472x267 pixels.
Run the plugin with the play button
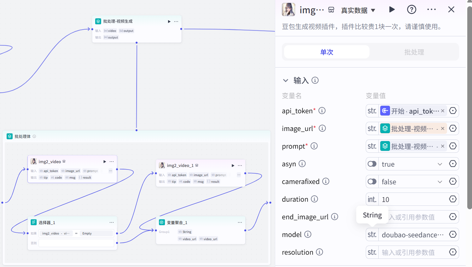point(392,9)
